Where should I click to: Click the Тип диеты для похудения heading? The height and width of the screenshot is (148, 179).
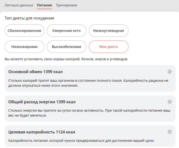tap(29, 18)
